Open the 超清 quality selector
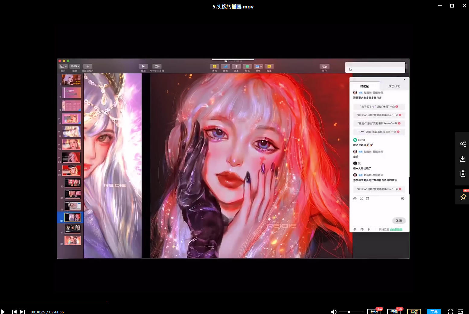 [x=414, y=312]
